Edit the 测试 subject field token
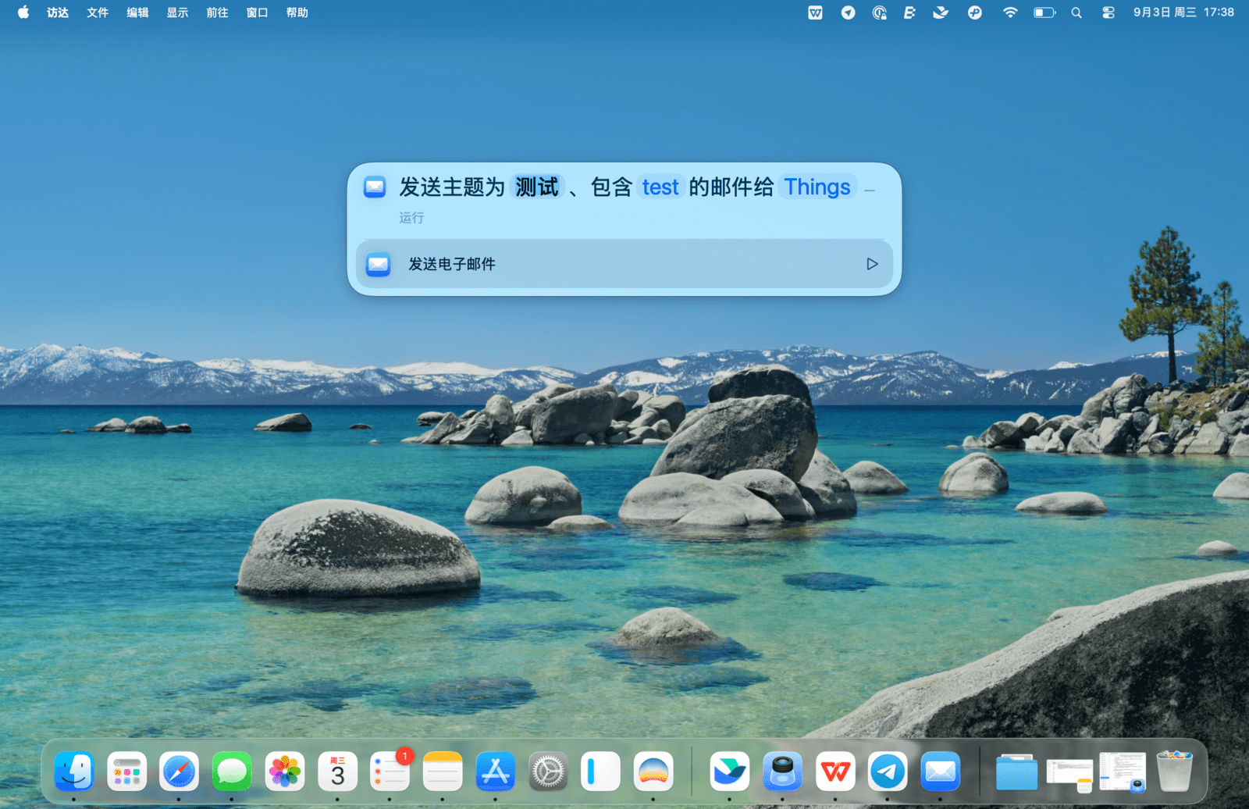This screenshot has width=1249, height=809. (537, 187)
